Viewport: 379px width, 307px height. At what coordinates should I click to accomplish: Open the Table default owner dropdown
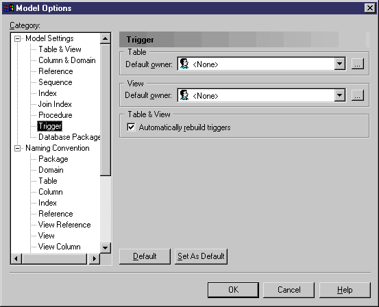point(340,64)
